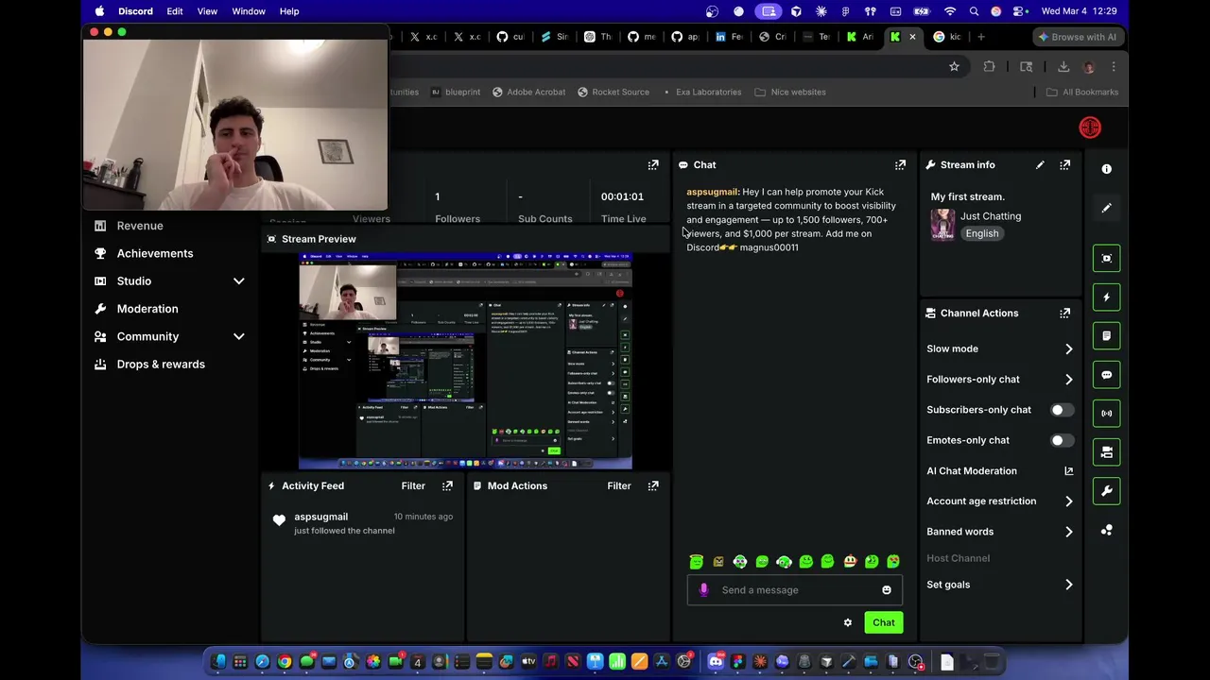
Task: Open AI Chat Moderation link
Action: pos(999,470)
